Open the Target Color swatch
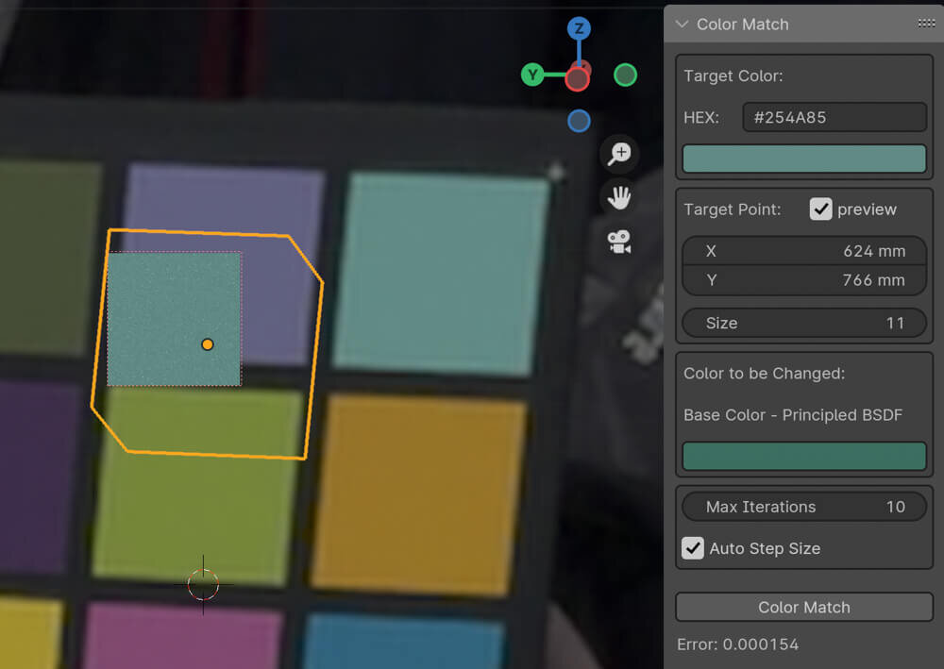 [803, 159]
